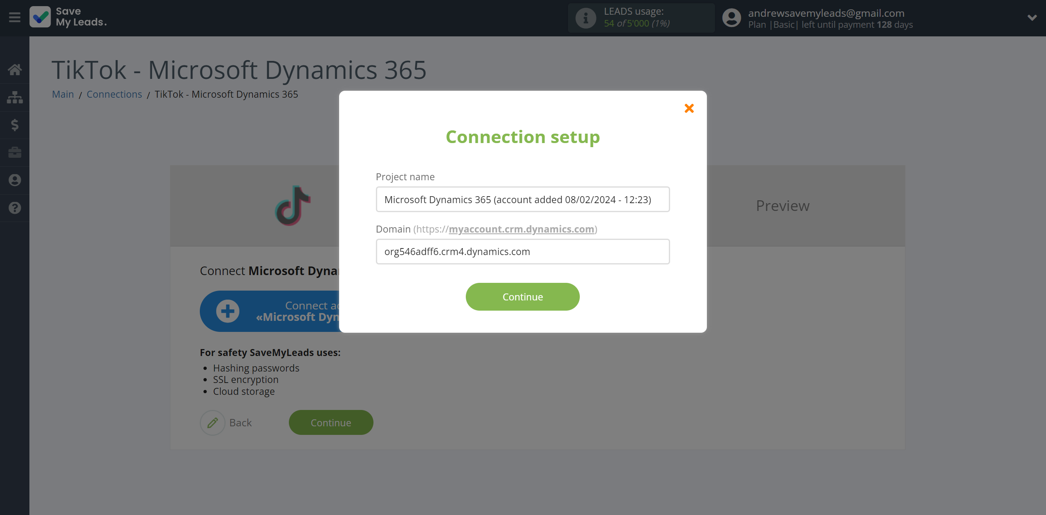This screenshot has width=1046, height=515.
Task: Click the TikTok logo icon in modal
Action: pos(291,206)
